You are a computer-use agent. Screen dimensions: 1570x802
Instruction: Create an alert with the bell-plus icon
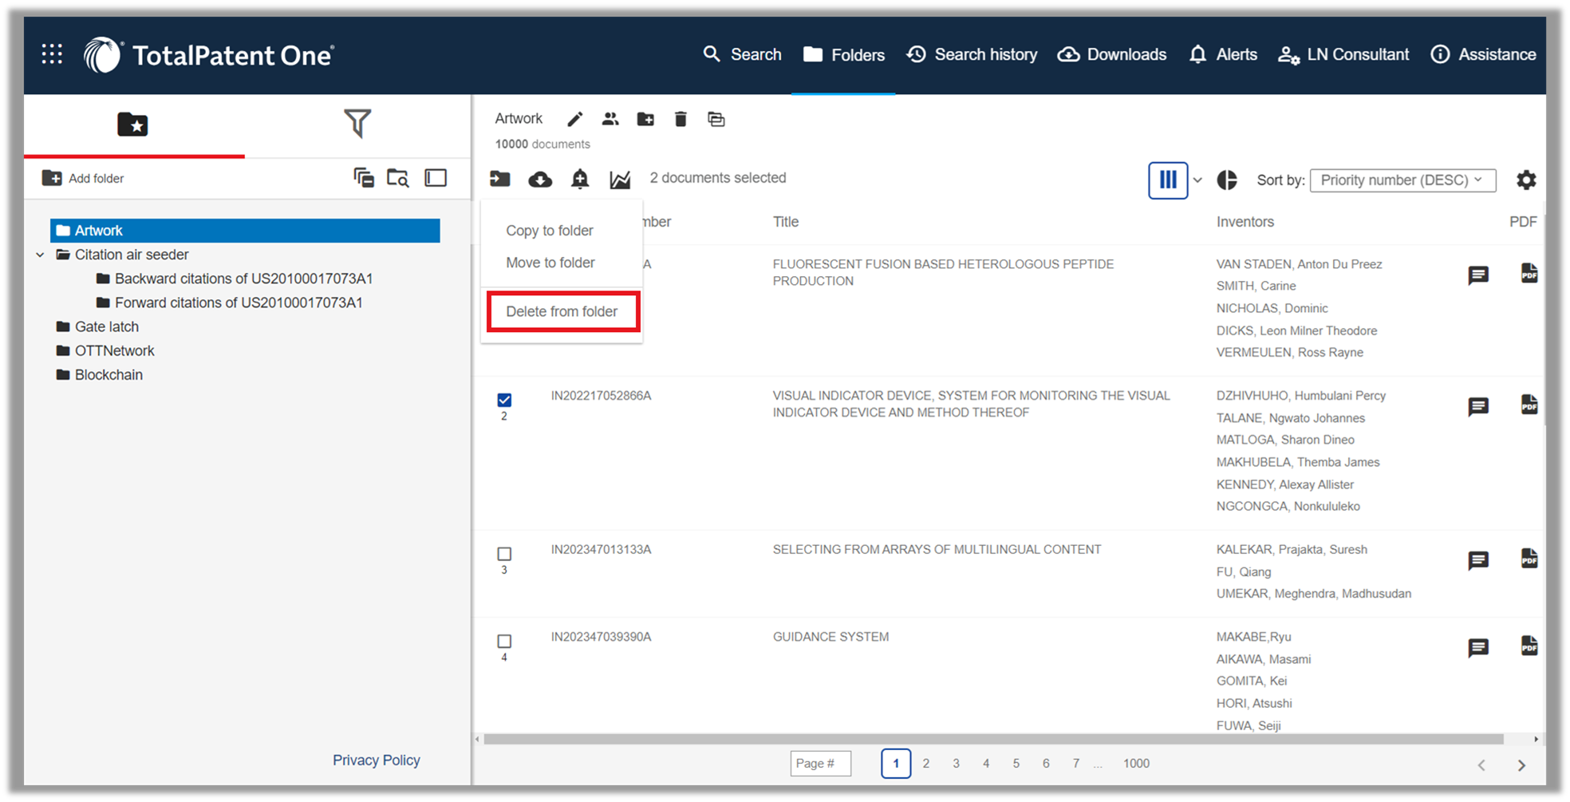580,180
